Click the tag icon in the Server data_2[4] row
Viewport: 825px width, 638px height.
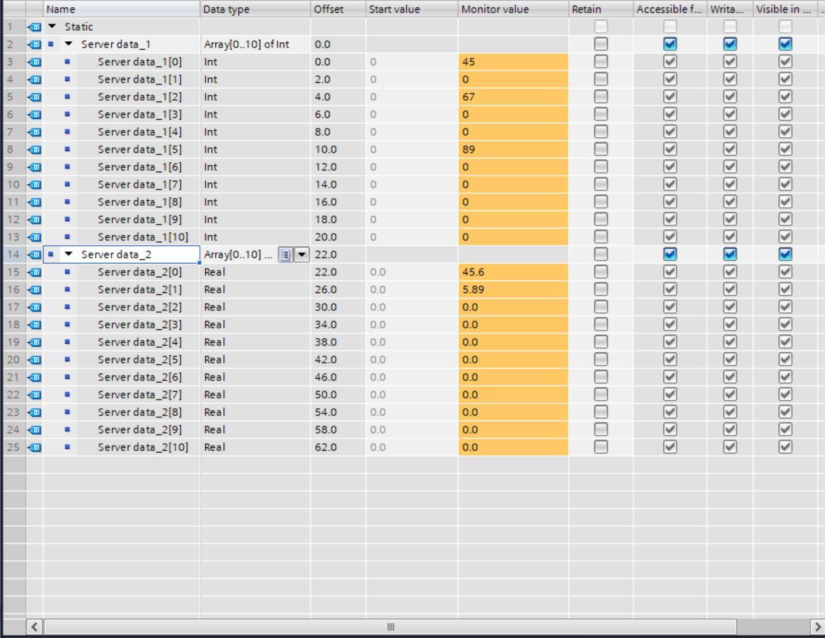pos(34,342)
